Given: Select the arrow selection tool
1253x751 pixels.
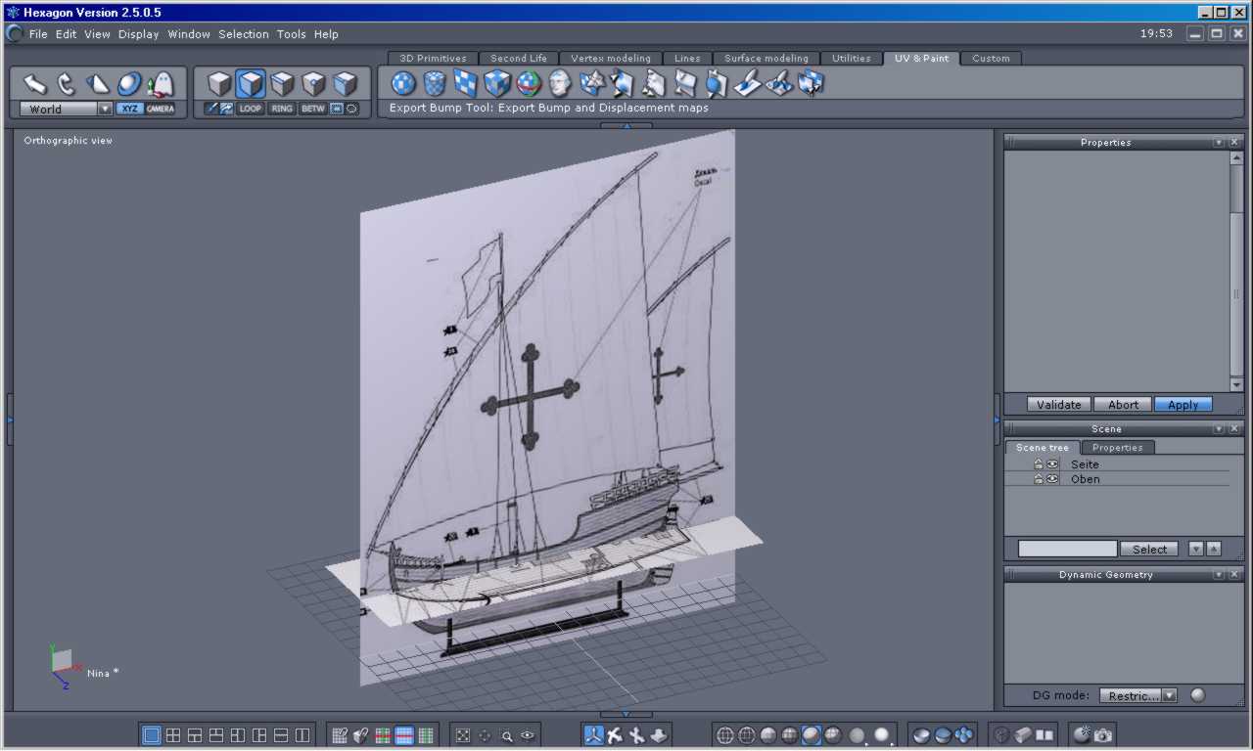Looking at the screenshot, I should point(35,84).
